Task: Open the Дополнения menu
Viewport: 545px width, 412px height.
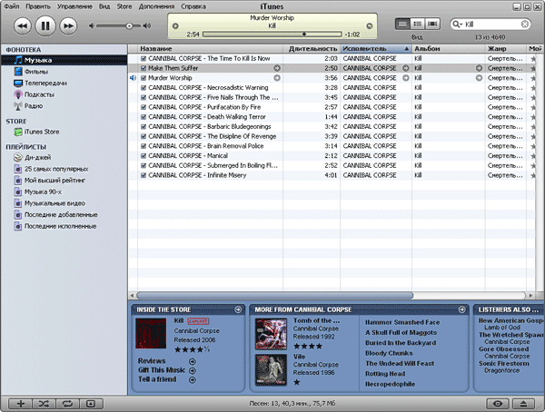Action: pos(156,6)
